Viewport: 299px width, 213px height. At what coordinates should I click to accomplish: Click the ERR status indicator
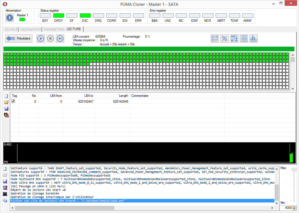pos(138,15)
